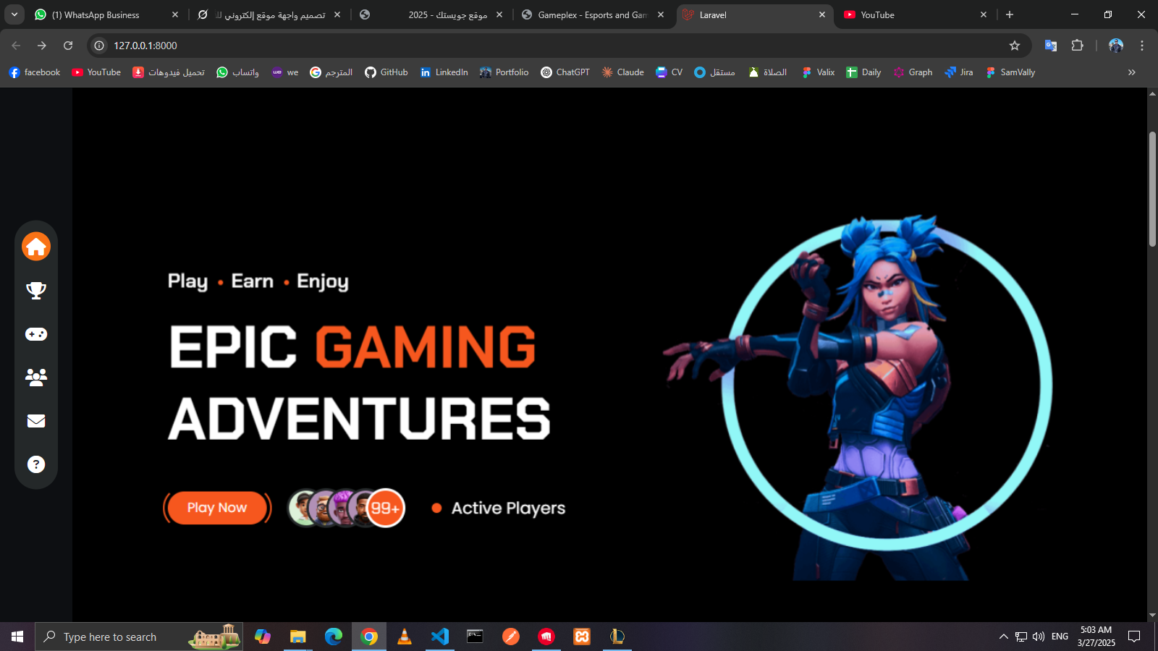Open the Claude bookmark
1158x651 pixels.
622,72
